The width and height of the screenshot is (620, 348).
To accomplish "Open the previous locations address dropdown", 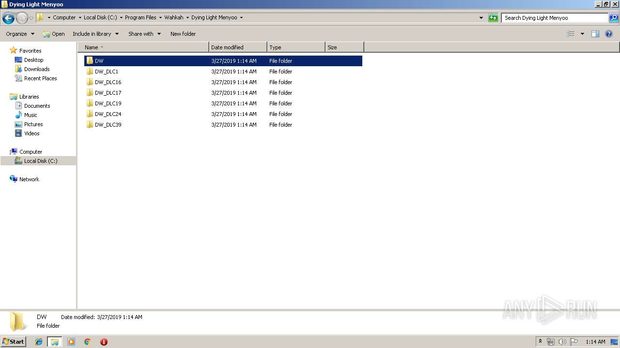I will 481,18.
